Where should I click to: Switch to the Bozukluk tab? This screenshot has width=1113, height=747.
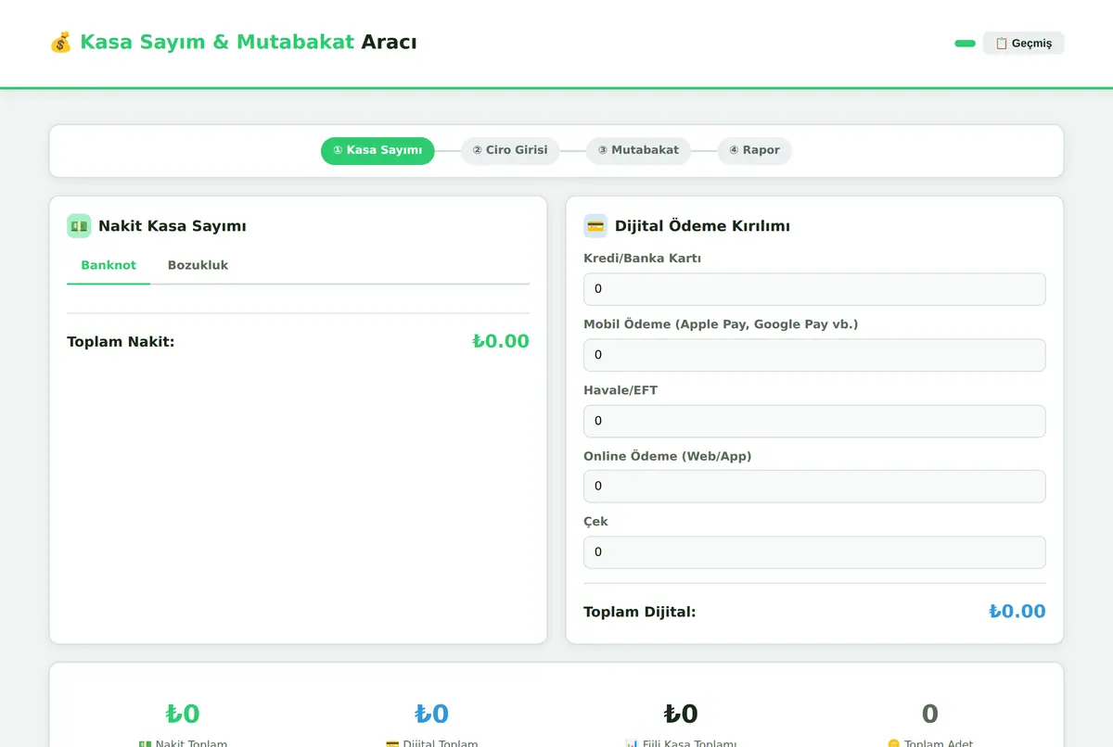tap(198, 265)
